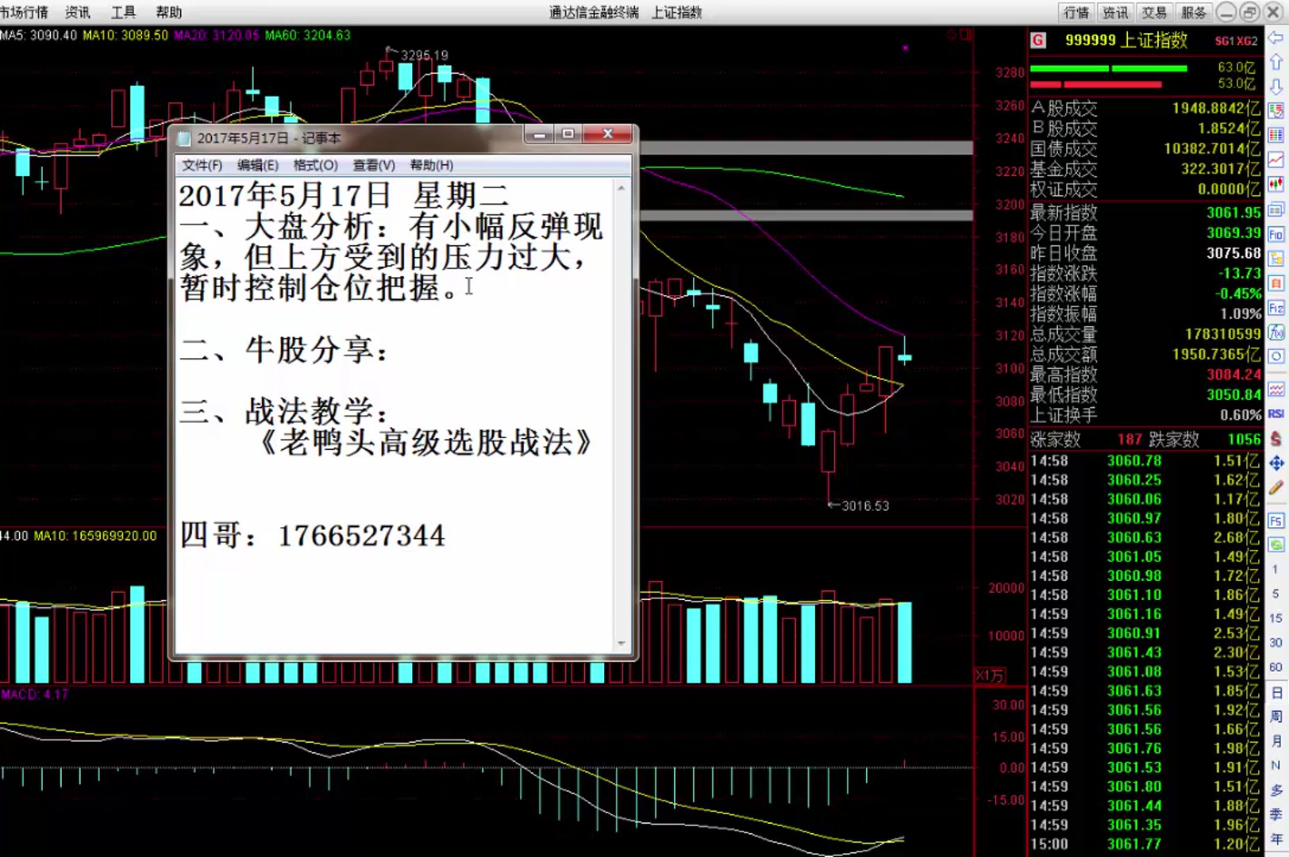Click the move cross-arrows icon
1289x857 pixels.
point(1276,463)
